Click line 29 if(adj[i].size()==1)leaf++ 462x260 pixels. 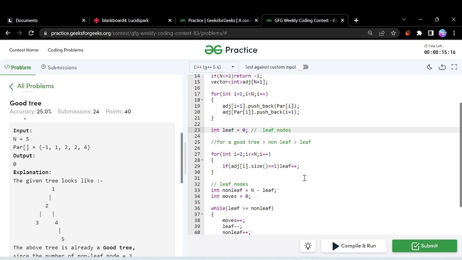[x=261, y=166]
